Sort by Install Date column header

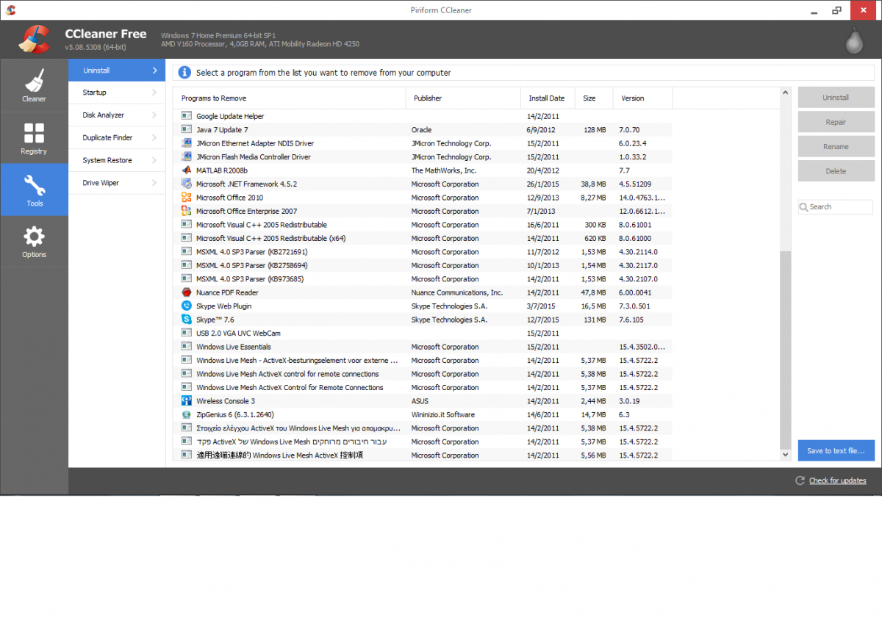[548, 98]
